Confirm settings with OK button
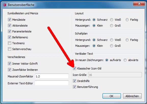The image size is (147, 104). (x=112, y=96)
